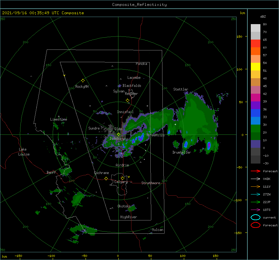Click the red forecast ellipse icon
Viewport: 279px width, 260px height.
[x=255, y=225]
